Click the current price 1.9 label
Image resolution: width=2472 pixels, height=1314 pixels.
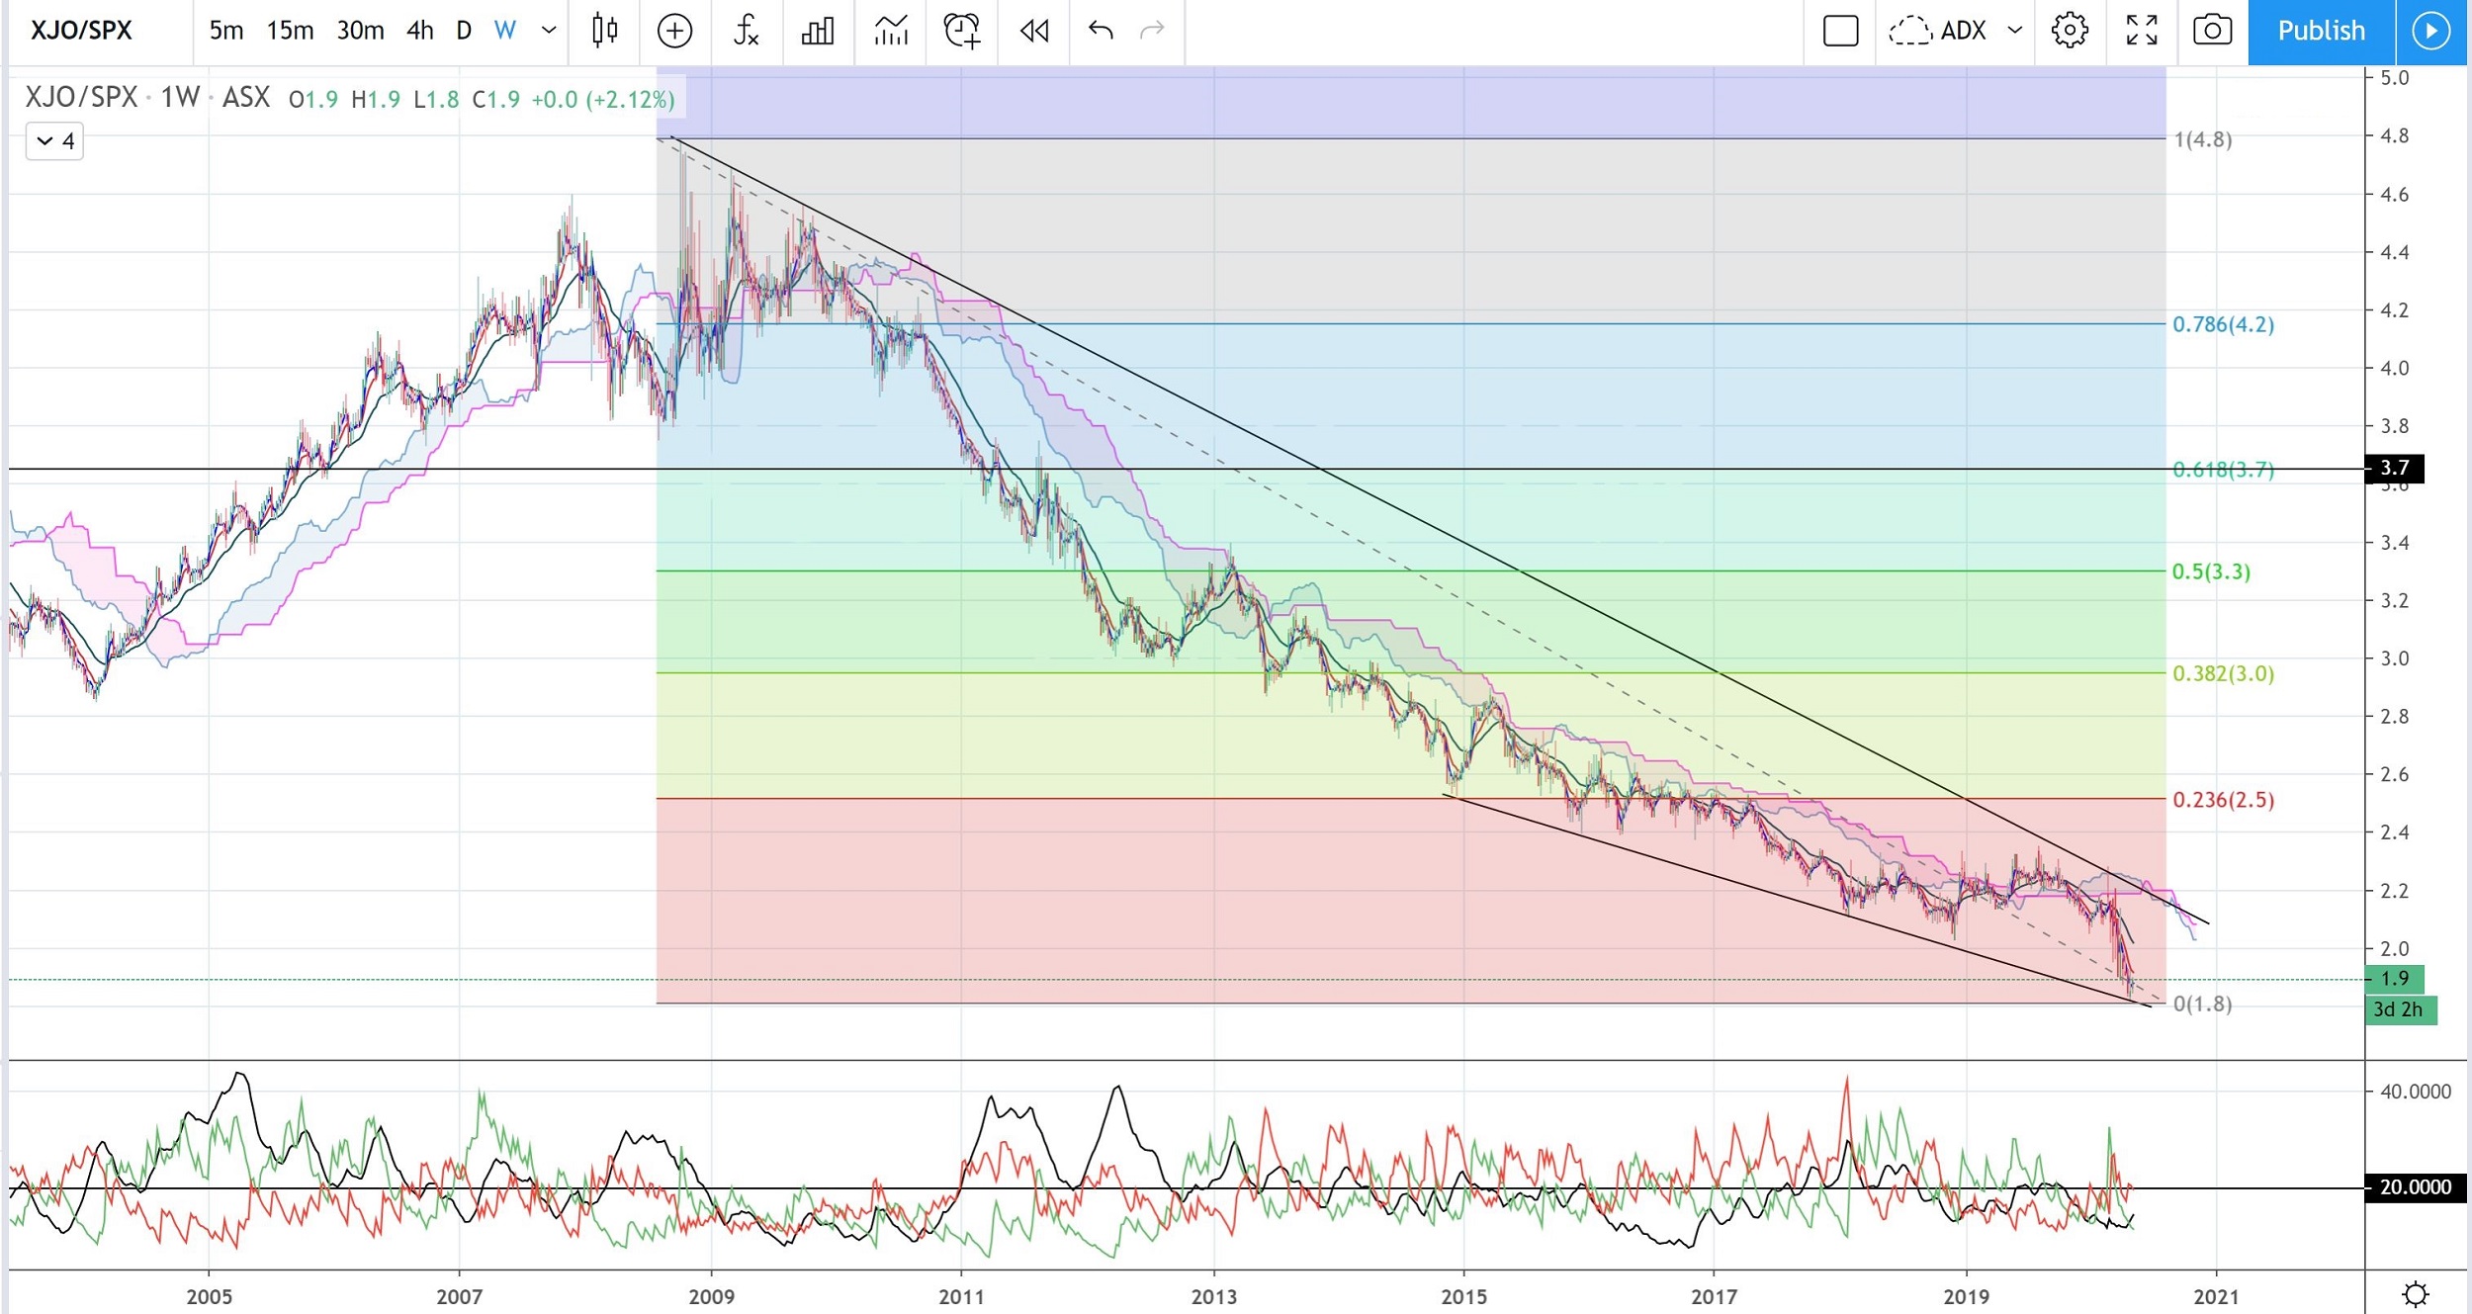point(2394,978)
